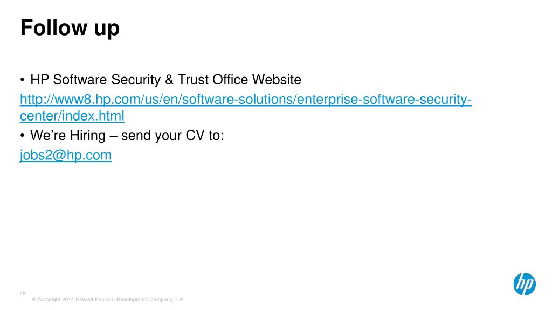This screenshot has height=310, width=552.
Task: Click the bullet marker before HP Software Security
Action: pos(23,80)
